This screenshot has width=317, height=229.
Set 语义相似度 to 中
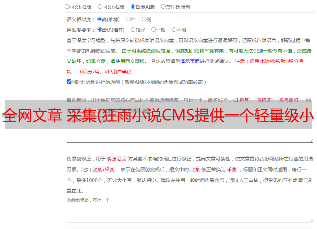128,19
